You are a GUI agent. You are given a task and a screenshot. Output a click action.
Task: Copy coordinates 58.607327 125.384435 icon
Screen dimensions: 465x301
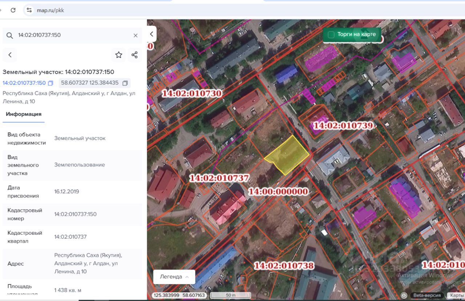pos(125,83)
